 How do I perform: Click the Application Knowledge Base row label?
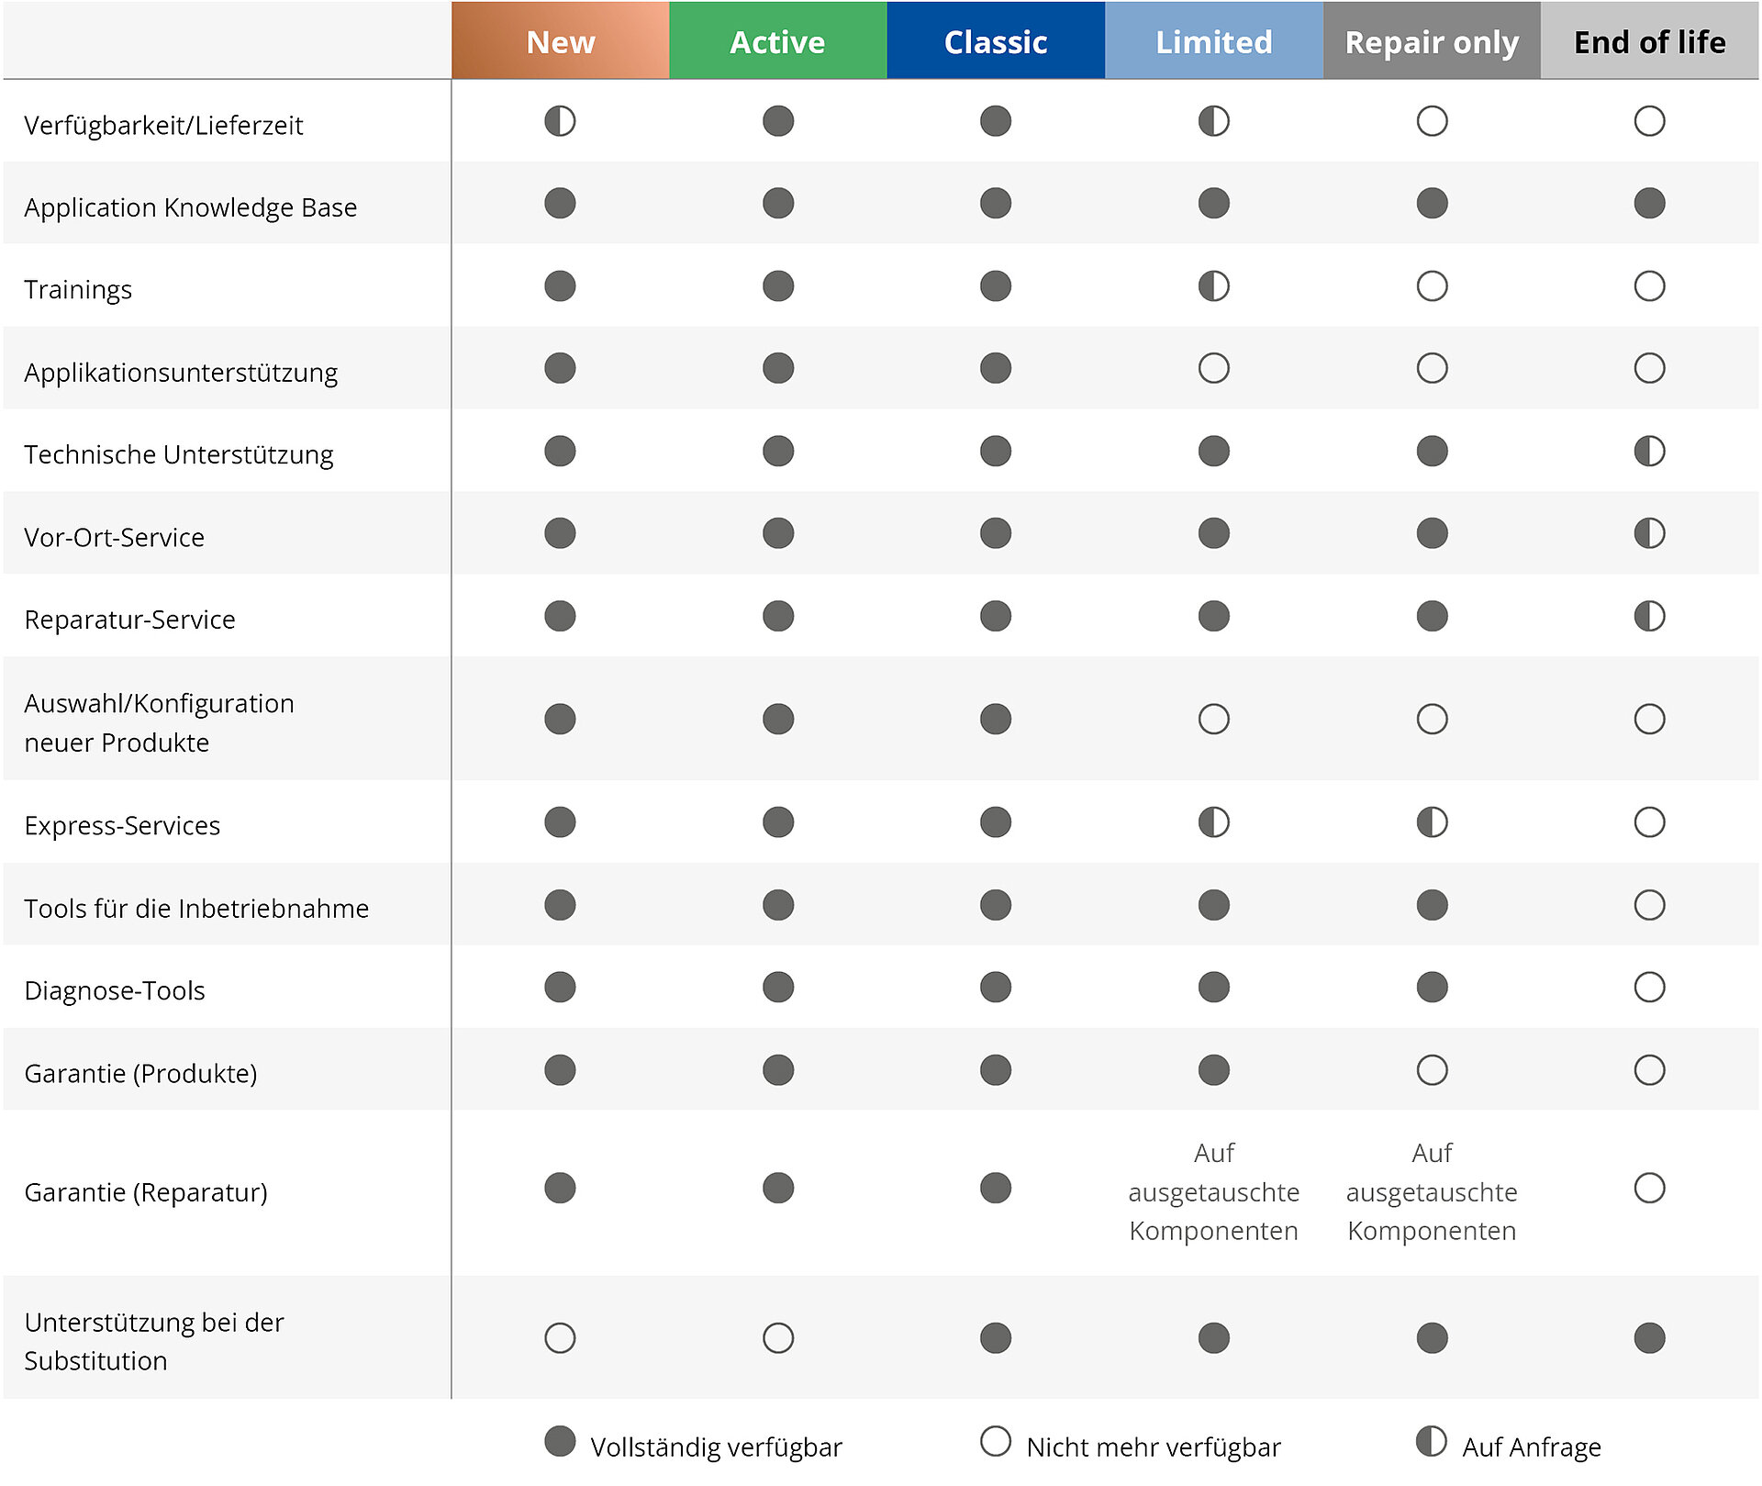191,207
